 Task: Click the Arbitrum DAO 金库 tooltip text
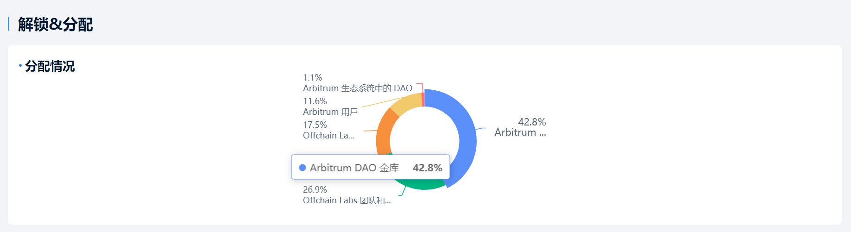click(x=354, y=168)
